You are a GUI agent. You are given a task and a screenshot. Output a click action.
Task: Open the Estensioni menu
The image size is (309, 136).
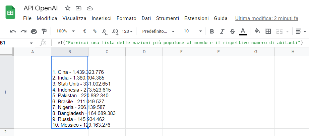tap(196, 18)
